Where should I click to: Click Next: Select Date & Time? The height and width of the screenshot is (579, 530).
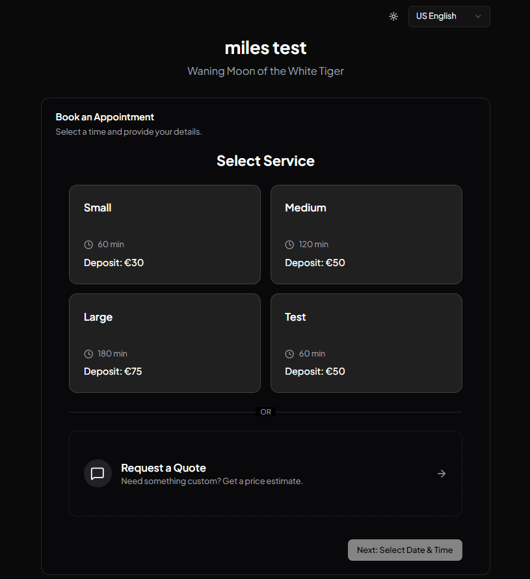404,550
